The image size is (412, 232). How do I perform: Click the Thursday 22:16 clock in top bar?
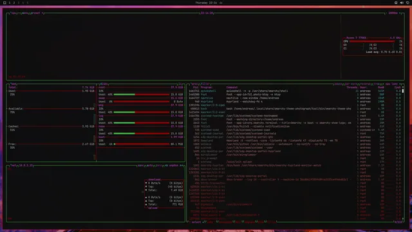tap(206, 3)
